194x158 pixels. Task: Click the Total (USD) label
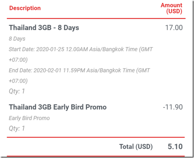pyautogui.click(x=136, y=147)
